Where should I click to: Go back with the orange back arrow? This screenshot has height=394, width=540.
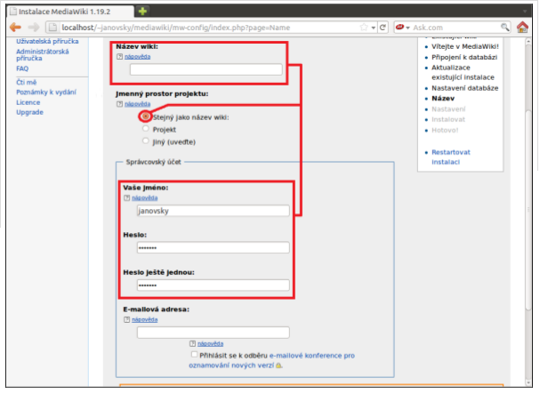15,28
